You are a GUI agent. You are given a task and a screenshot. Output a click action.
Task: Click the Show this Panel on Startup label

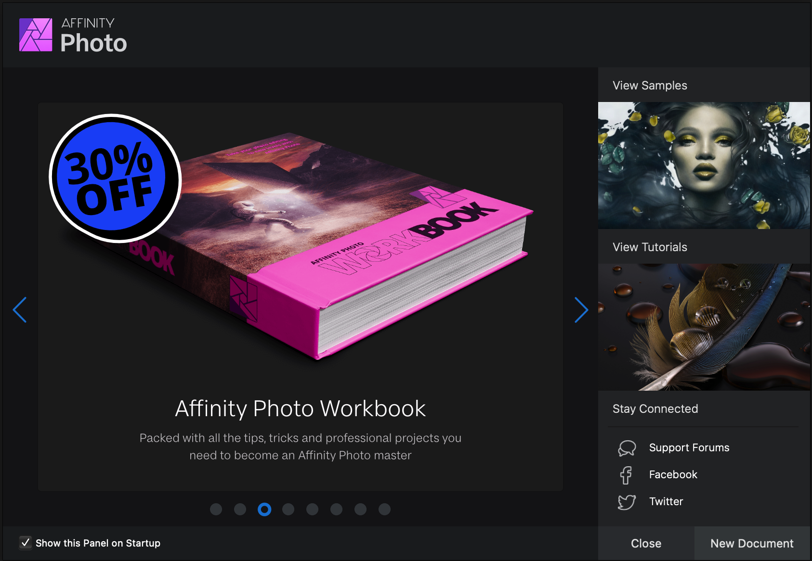[x=98, y=543]
